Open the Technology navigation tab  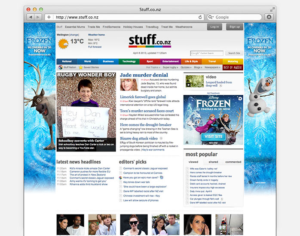pos(129,61)
